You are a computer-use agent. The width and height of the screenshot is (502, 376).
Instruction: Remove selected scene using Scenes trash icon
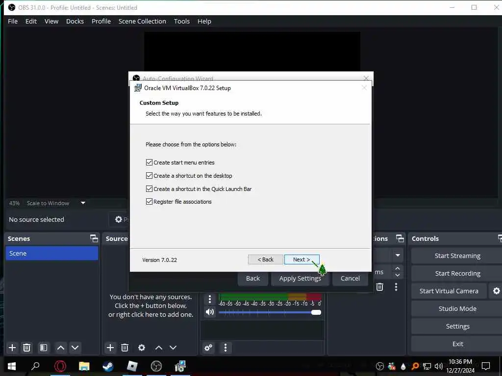coord(27,348)
